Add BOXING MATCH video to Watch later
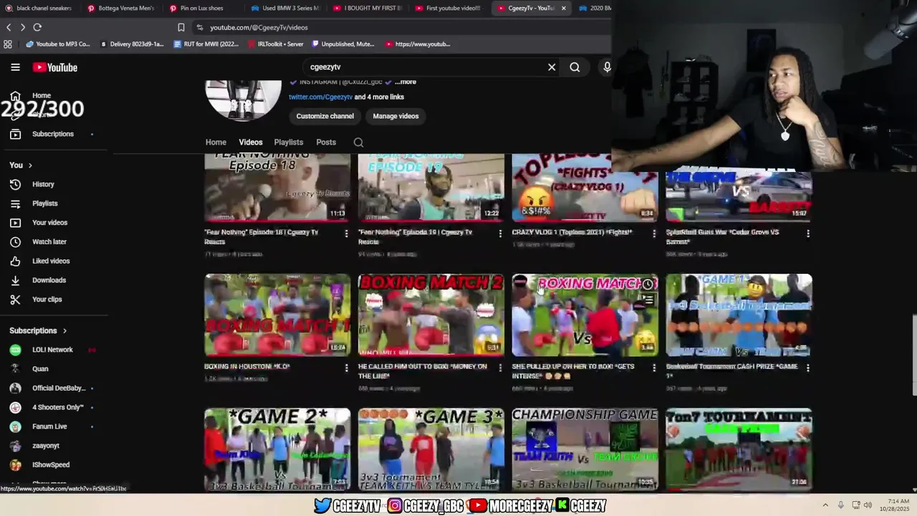This screenshot has height=516, width=917. pos(648,285)
